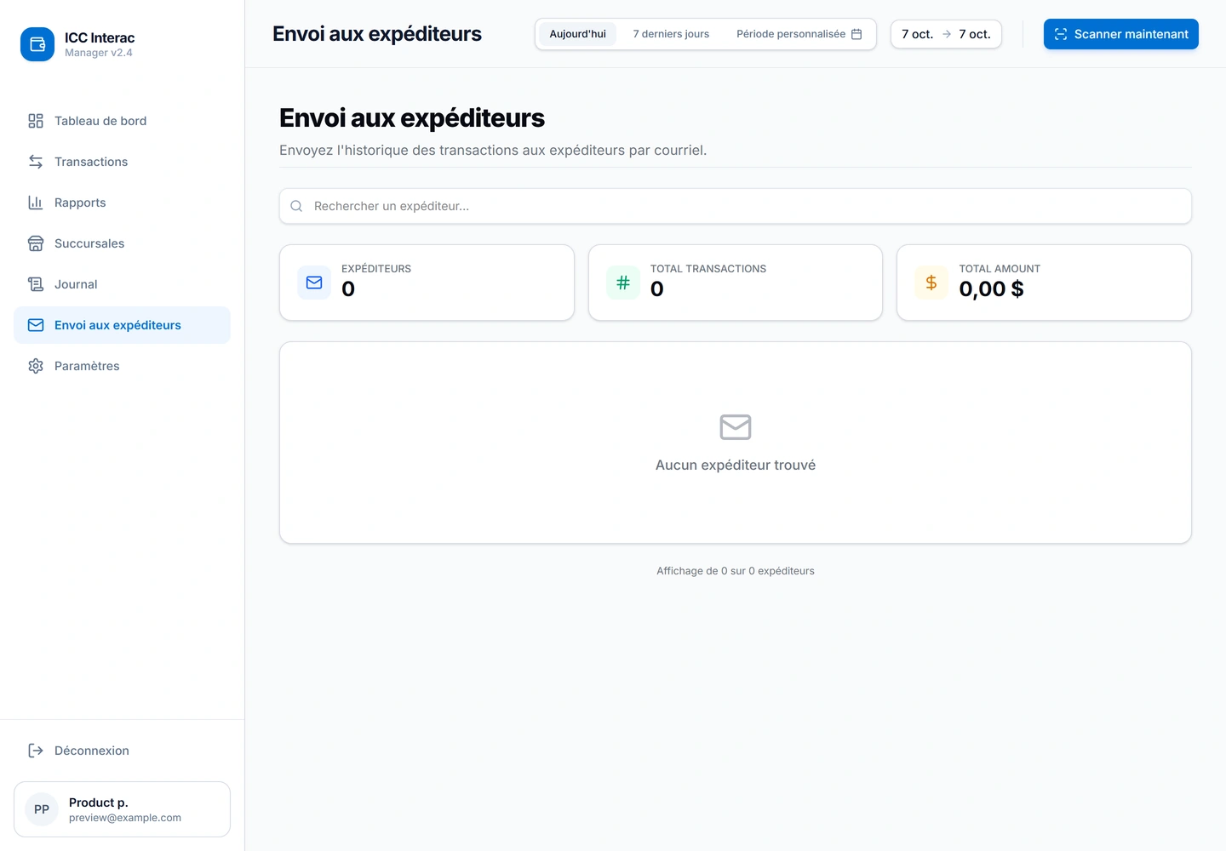
Task: Click the orange dollar icon on the Total Amount card
Action: [x=931, y=283]
